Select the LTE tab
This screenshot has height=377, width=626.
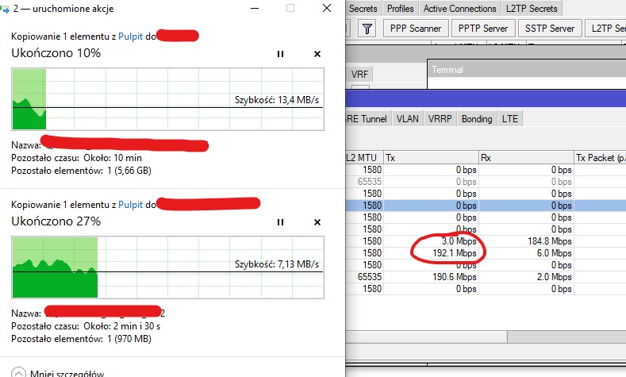(510, 119)
